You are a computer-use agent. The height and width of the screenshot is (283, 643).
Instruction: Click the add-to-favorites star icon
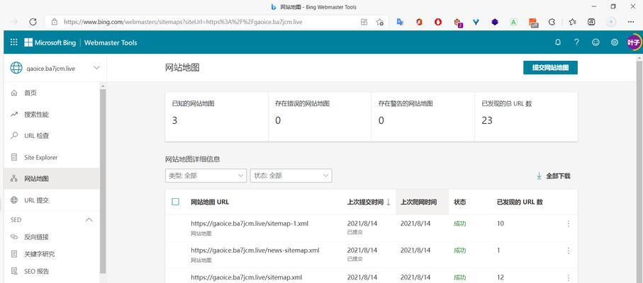(x=380, y=22)
